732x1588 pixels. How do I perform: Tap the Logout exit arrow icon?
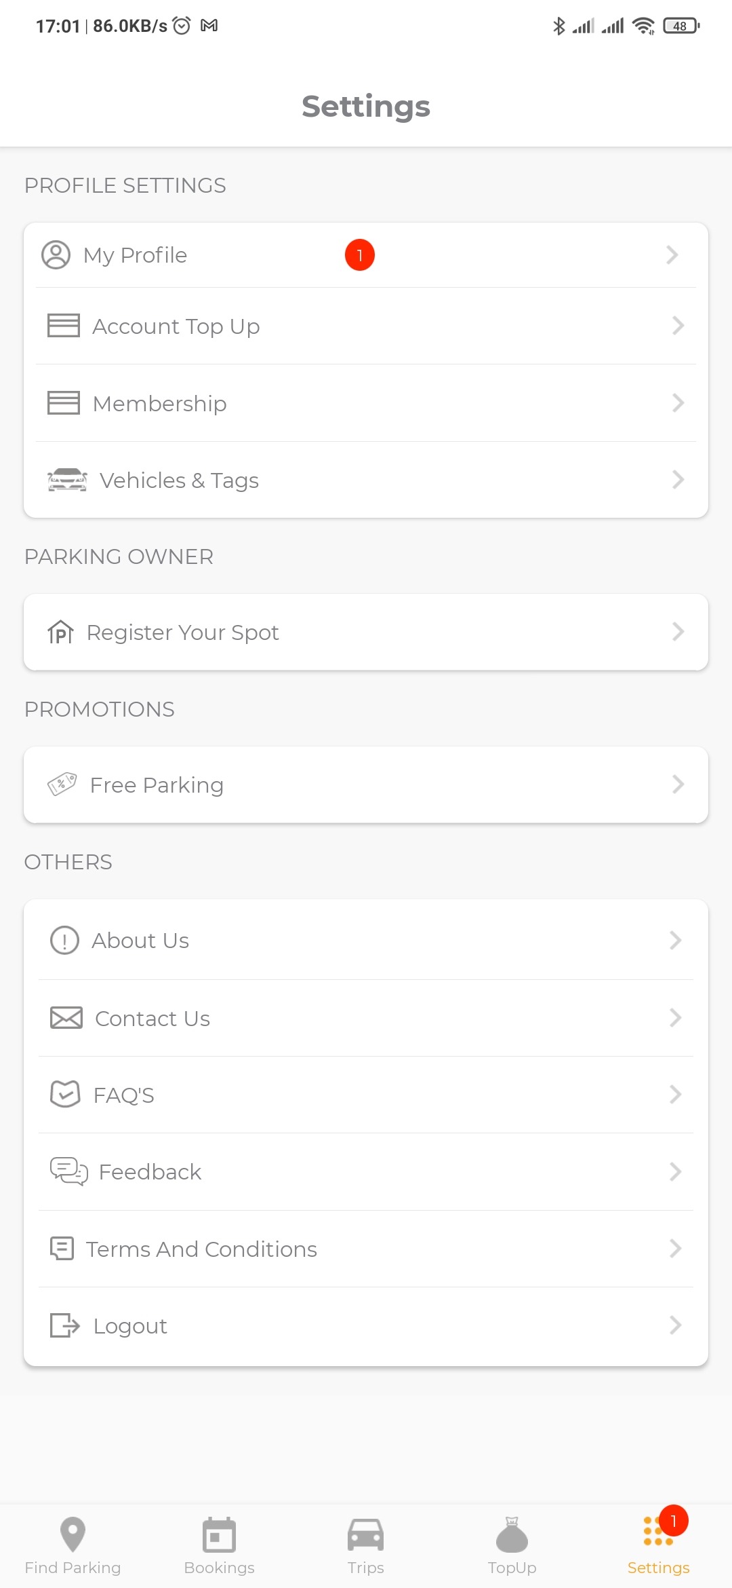point(65,1325)
